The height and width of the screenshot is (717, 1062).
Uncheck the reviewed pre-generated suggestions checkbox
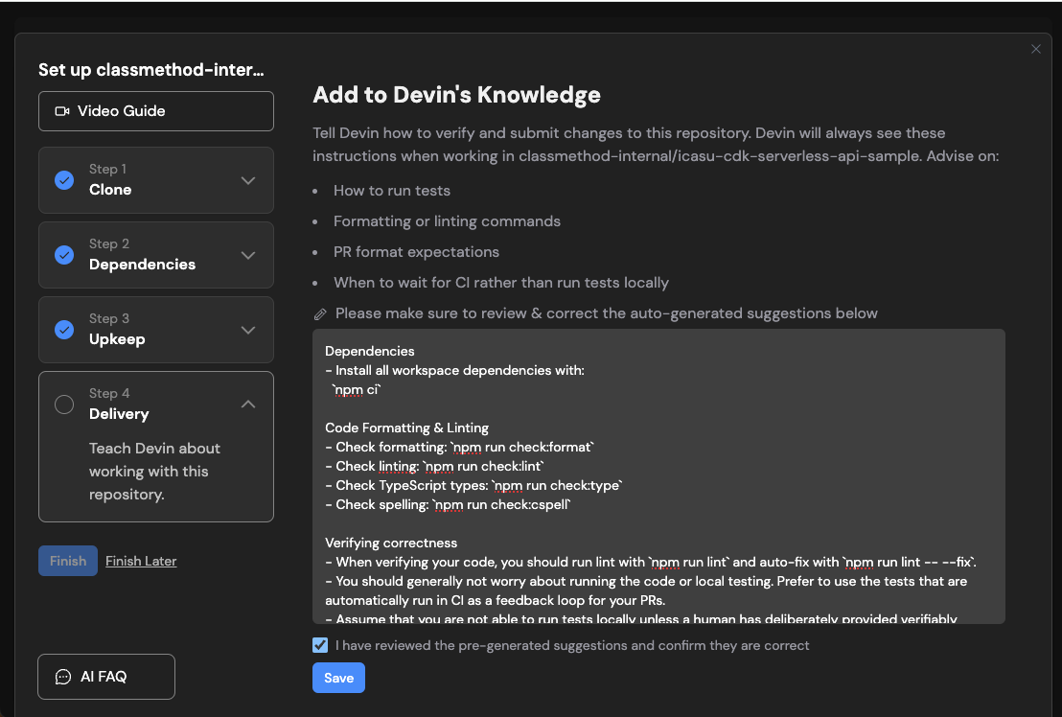(320, 645)
